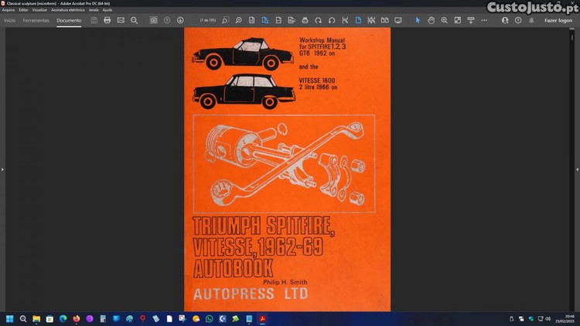Image resolution: width=580 pixels, height=326 pixels.
Task: Switch to the Início tab
Action: [9, 20]
